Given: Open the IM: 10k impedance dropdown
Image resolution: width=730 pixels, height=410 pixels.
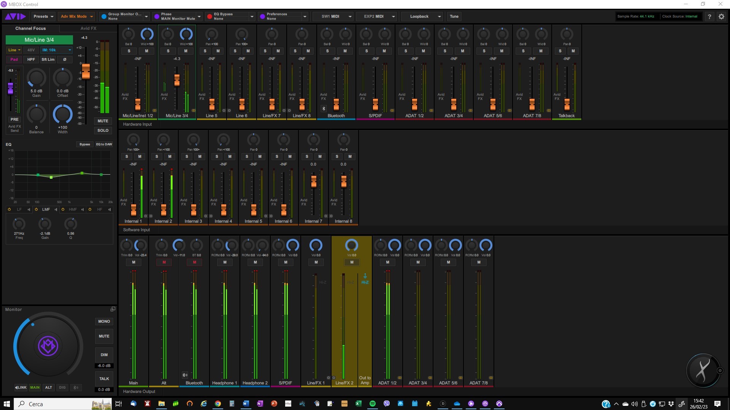Looking at the screenshot, I should (x=56, y=50).
